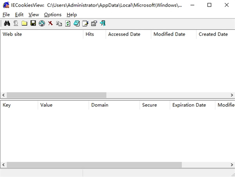Viewport: 235px width, 177px height.
Task: Click right arrow of upper horizontal scrollbar
Action: 232,95
